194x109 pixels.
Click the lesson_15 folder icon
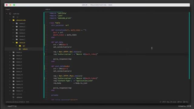click(13, 91)
